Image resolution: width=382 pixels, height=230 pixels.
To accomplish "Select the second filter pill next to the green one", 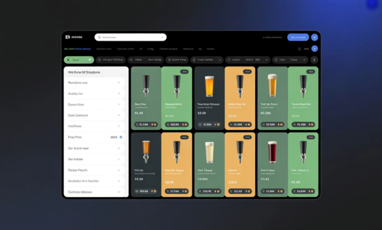I will [110, 60].
